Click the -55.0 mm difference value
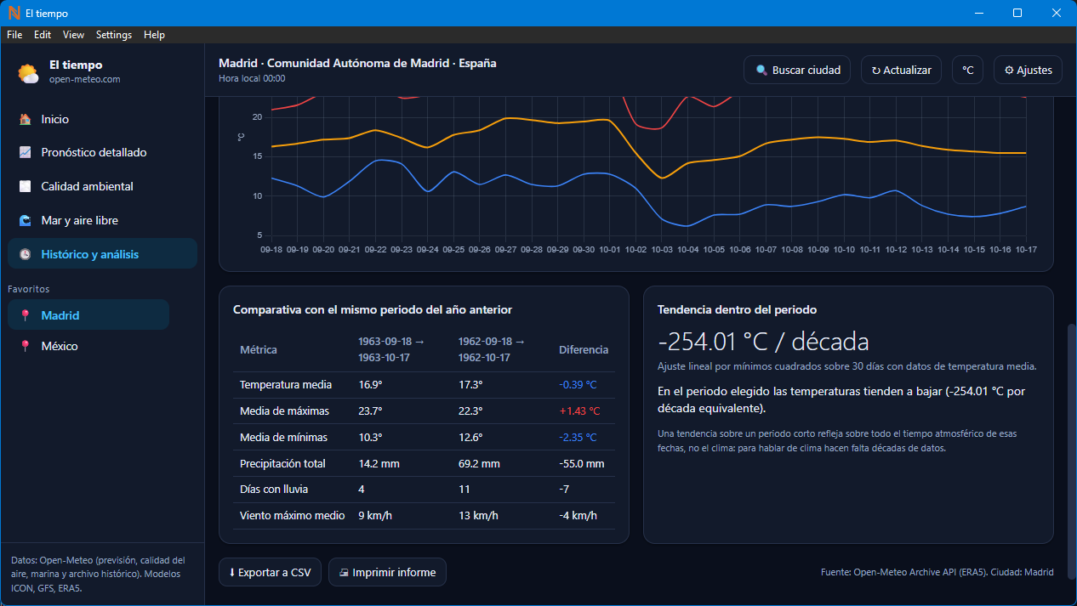This screenshot has width=1077, height=606. point(582,464)
